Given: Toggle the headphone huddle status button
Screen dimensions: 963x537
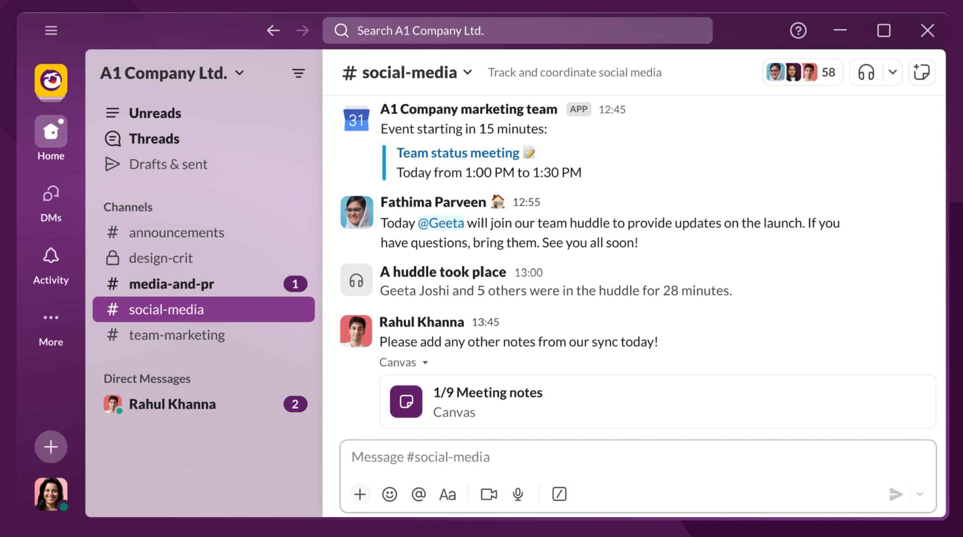Looking at the screenshot, I should click(866, 72).
